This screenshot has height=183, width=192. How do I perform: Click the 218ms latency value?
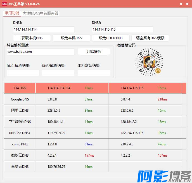pos(162,99)
